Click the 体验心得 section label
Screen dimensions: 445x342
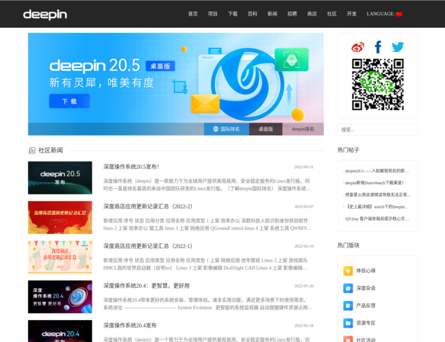pos(366,271)
